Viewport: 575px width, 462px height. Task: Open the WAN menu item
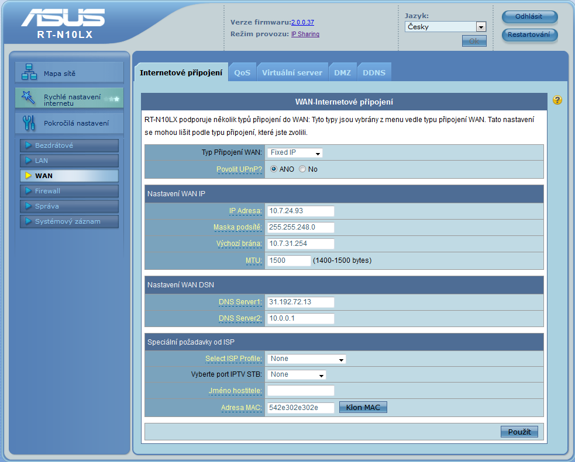[x=69, y=176]
